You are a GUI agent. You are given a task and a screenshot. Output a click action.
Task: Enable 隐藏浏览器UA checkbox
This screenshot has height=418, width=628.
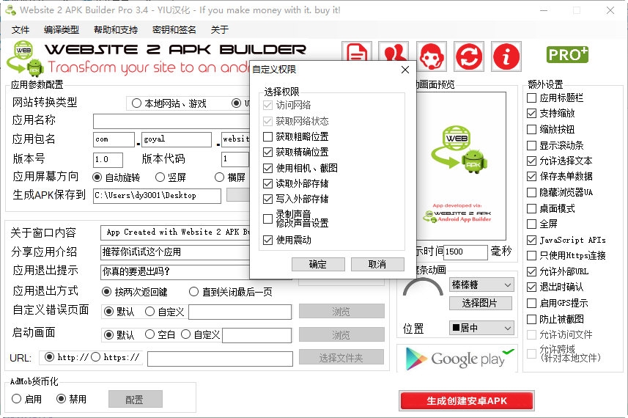[531, 192]
